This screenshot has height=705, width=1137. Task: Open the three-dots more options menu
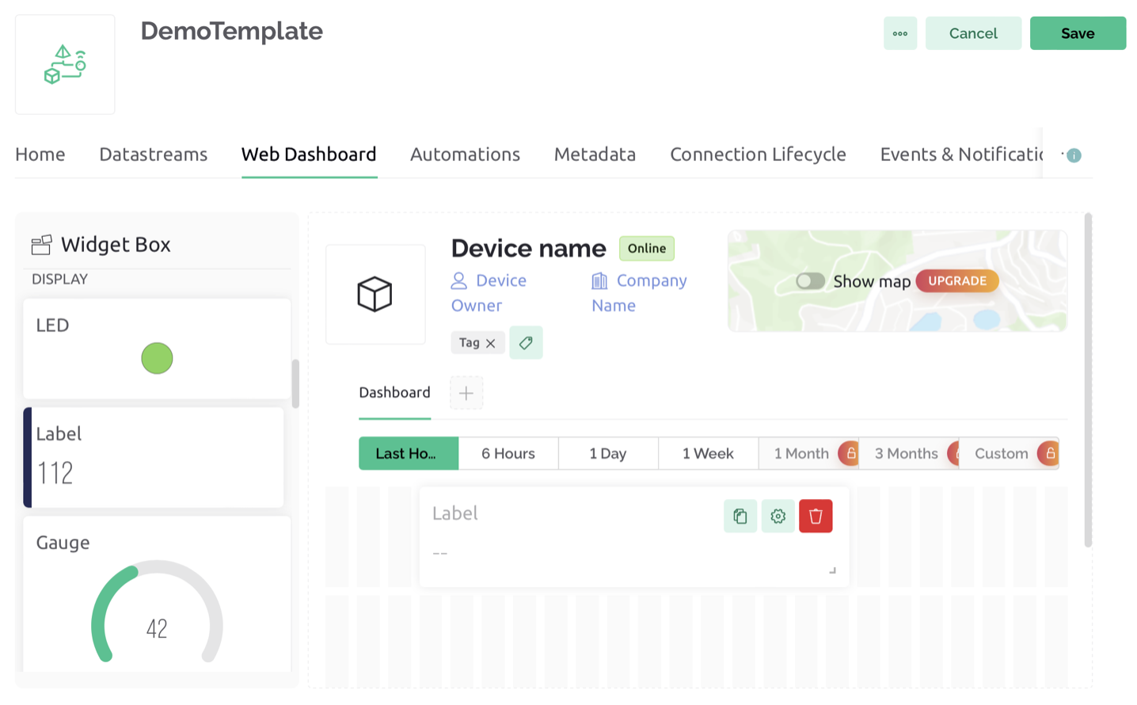[x=900, y=33]
